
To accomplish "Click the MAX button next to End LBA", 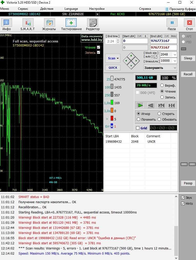I will 174,36.
